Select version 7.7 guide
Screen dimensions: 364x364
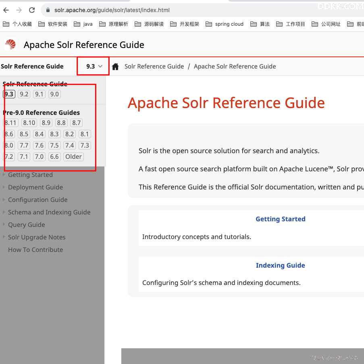[24, 146]
